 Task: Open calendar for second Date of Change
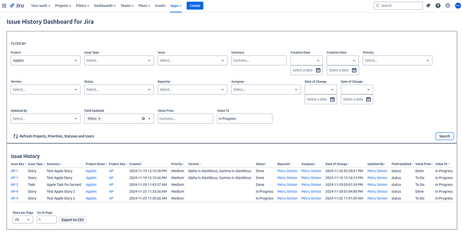coord(368,99)
